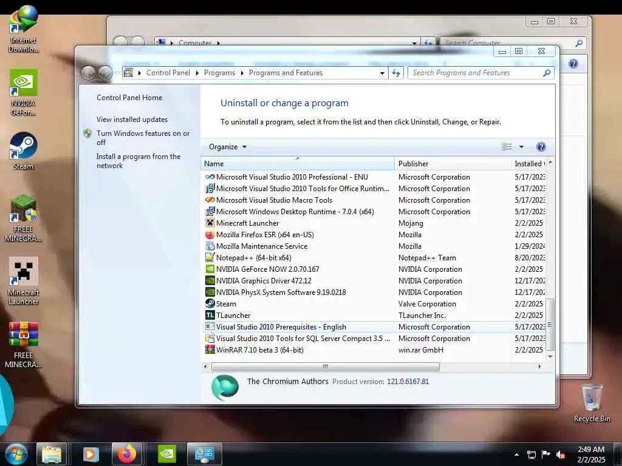Sort by the Name column header
Screen dimensions: 622x466
click(x=298, y=164)
